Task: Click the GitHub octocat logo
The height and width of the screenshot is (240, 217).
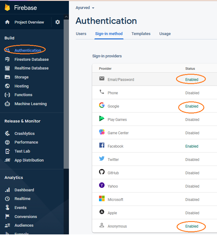Action: tap(102, 172)
